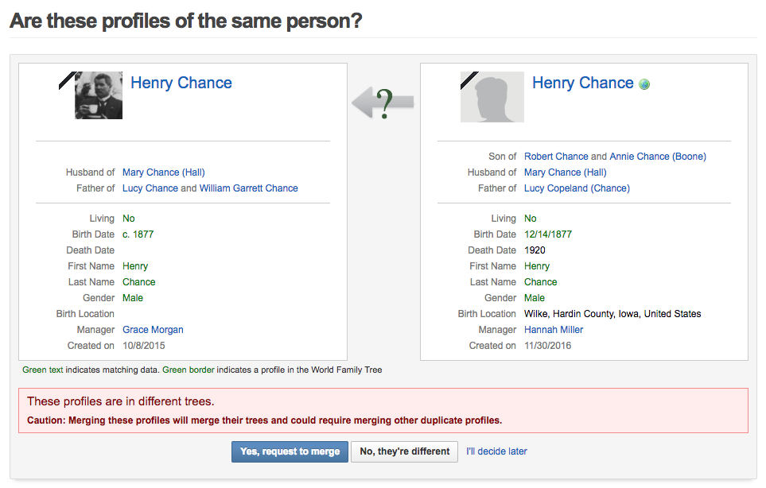The width and height of the screenshot is (766, 488).
Task: View Lucy Chance profile link
Action: pyautogui.click(x=150, y=188)
